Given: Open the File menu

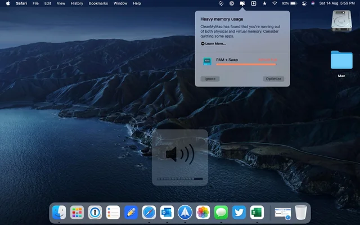Looking at the screenshot, I should coord(35,3).
